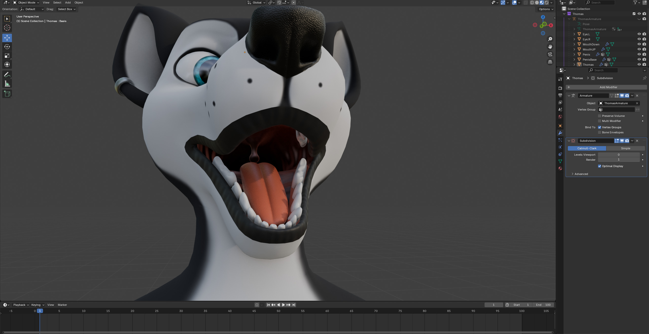
Task: Open the Particles properties tab
Action: 560,140
